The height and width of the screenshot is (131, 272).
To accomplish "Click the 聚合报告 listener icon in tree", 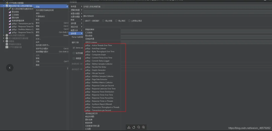I will click(10, 12).
